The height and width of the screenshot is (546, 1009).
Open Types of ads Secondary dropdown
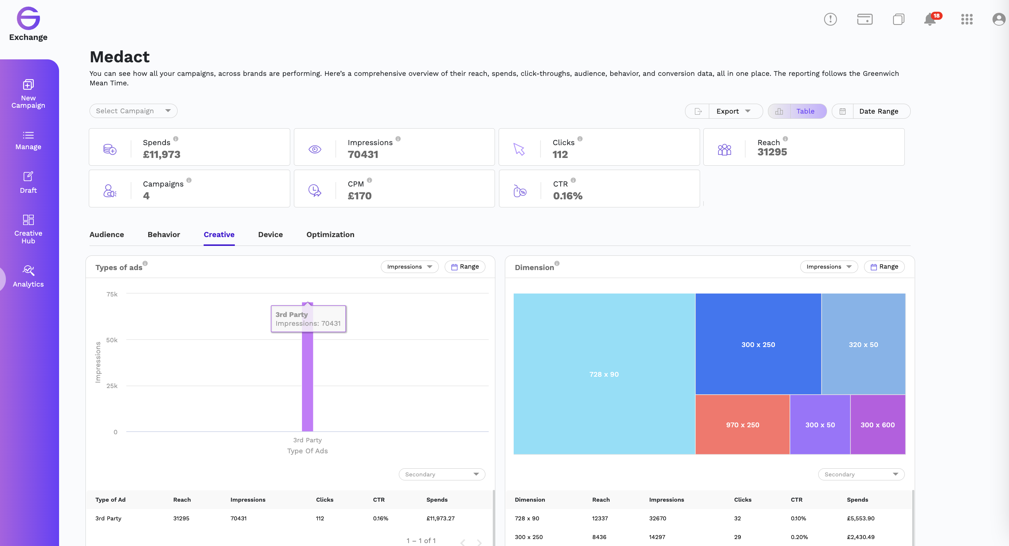pos(442,475)
